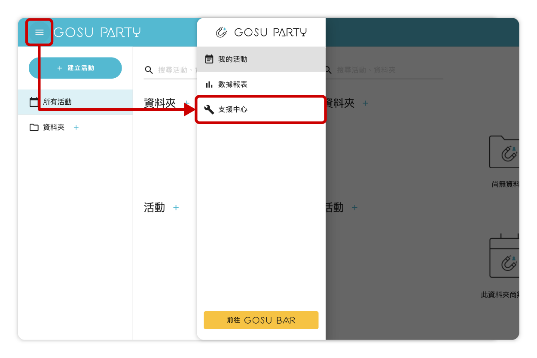This screenshot has height=358, width=537.
Task: Open 支援中心 from the drawer menu
Action: click(x=232, y=109)
